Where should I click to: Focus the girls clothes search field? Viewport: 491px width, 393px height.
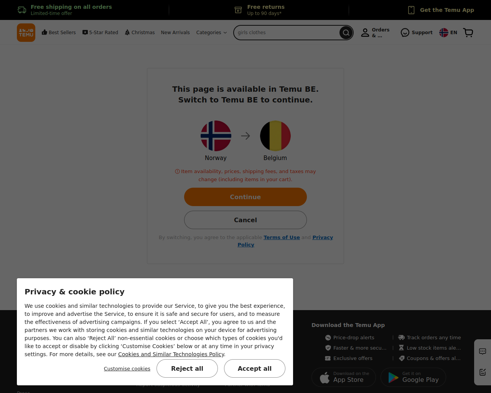pyautogui.click(x=287, y=33)
